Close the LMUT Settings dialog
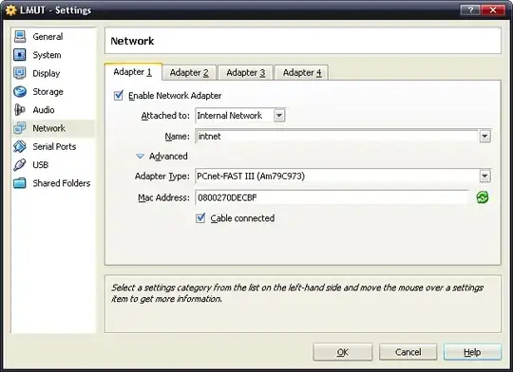The width and height of the screenshot is (513, 372). click(493, 10)
